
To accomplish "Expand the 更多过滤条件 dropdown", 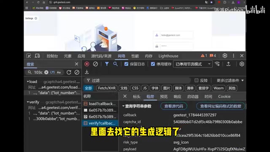I will click(x=230, y=81).
